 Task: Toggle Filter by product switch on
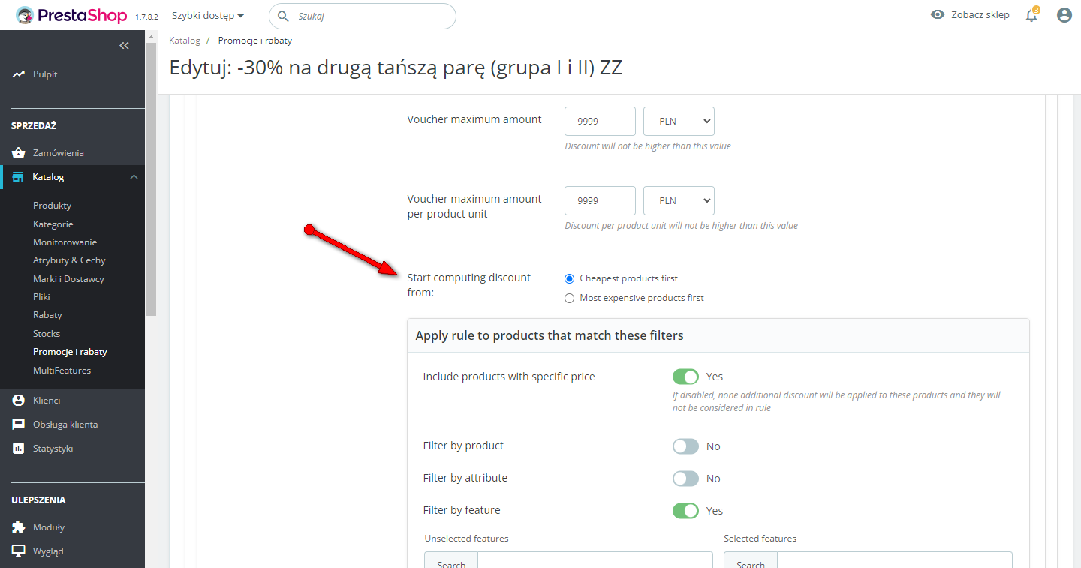click(685, 446)
